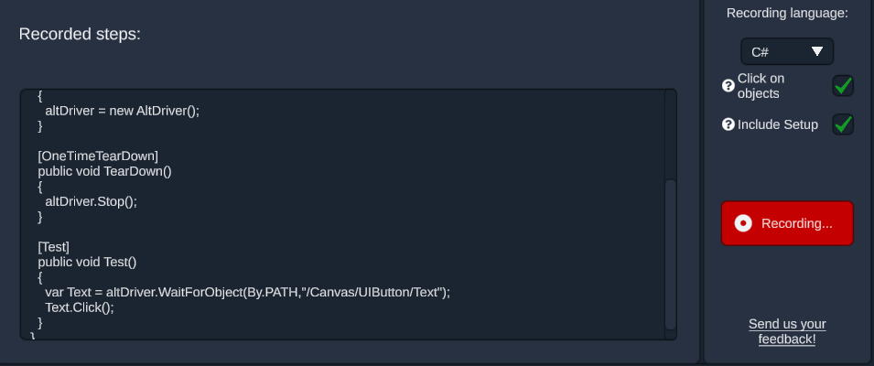Viewport: 874px width, 366px height.
Task: Open the C# recording language dropdown
Action: click(787, 52)
